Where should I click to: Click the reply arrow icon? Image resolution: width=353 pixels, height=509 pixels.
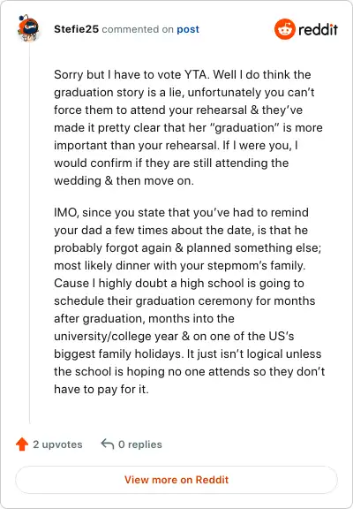click(x=108, y=444)
